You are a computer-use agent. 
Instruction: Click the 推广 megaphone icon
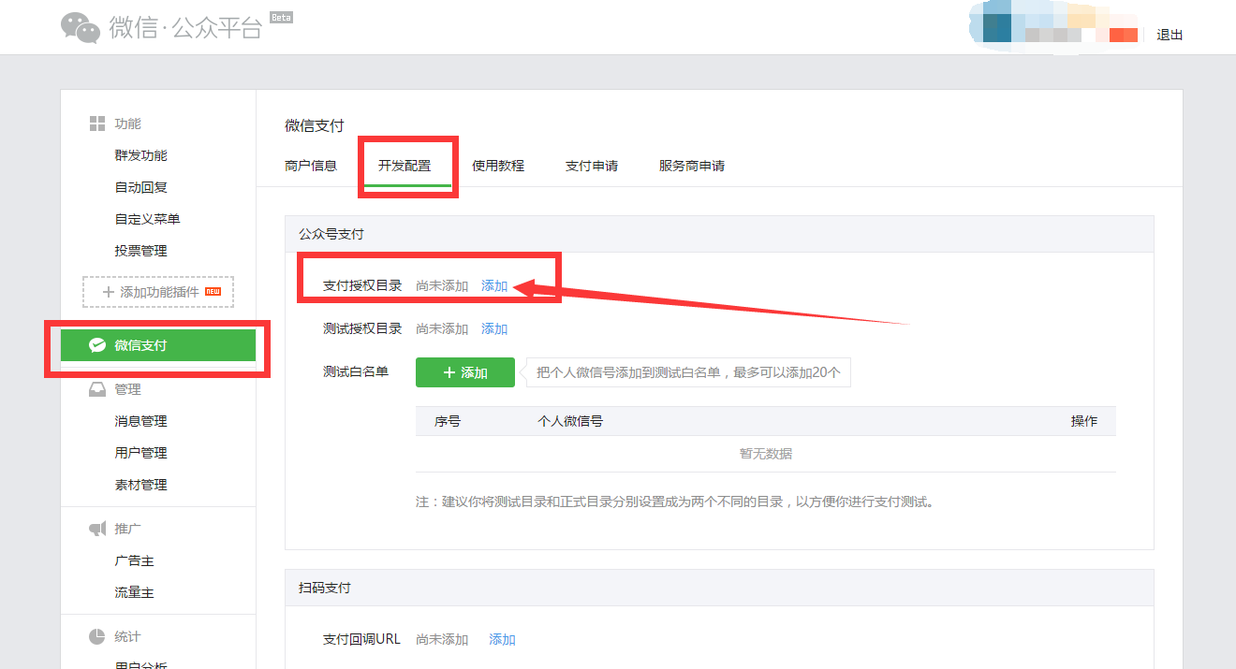[x=96, y=529]
